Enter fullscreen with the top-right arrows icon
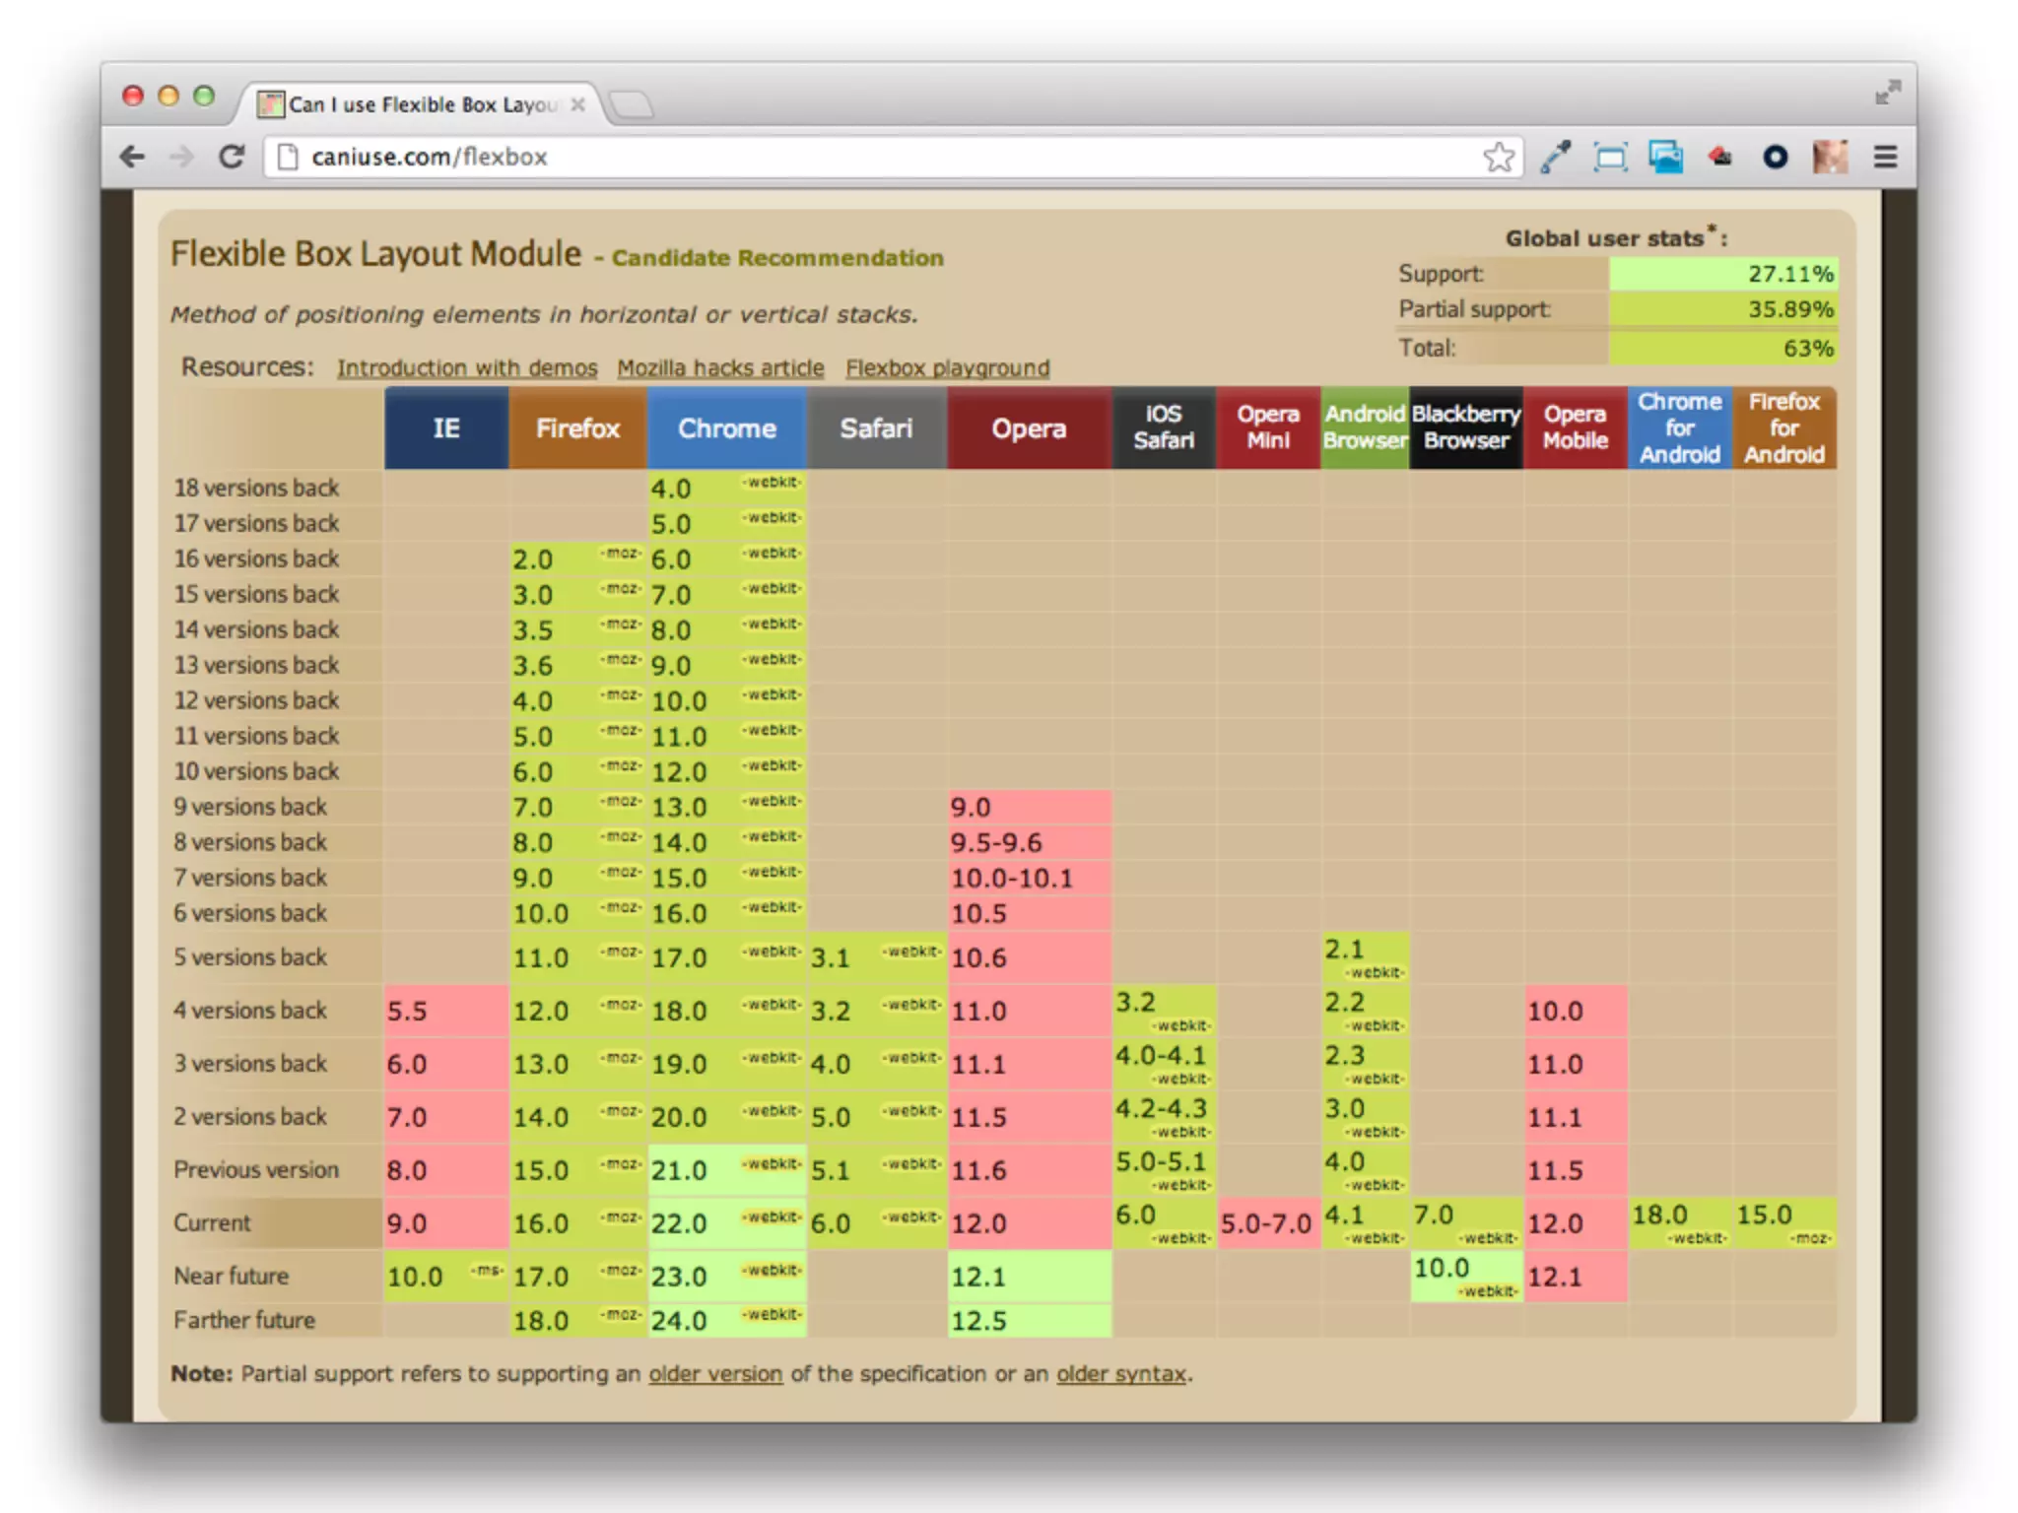2018x1513 pixels. click(1887, 94)
